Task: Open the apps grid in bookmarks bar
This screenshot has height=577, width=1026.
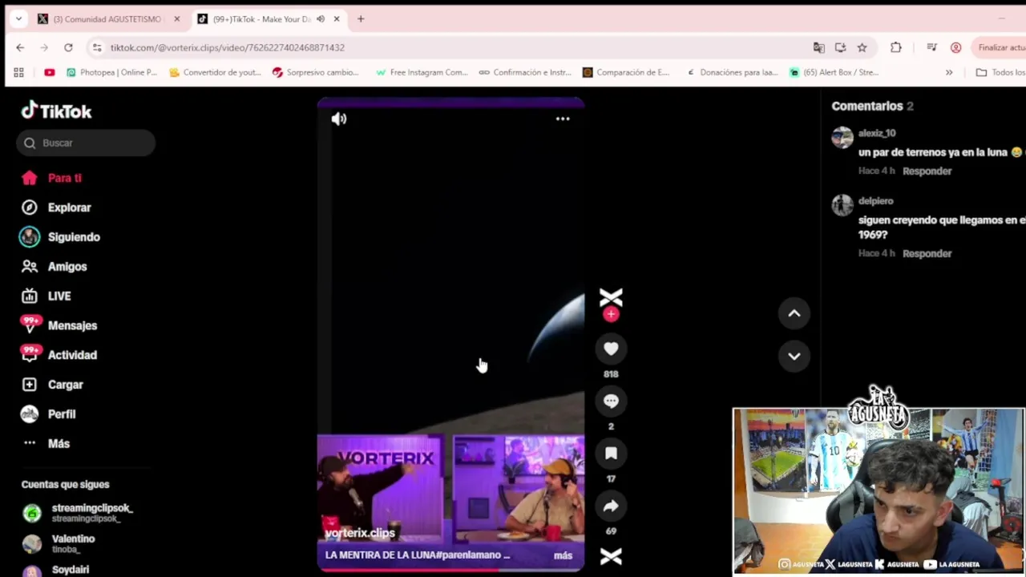Action: [x=18, y=72]
